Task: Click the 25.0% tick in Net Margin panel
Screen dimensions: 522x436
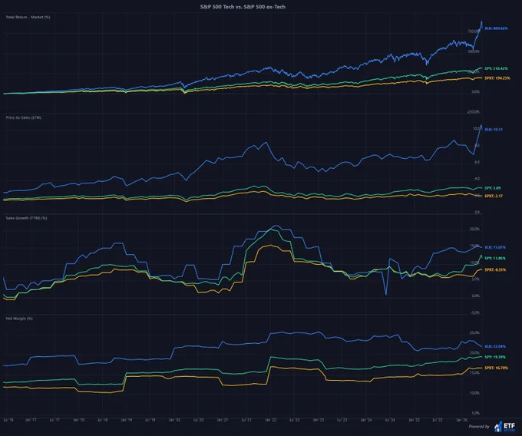Action: coord(474,333)
